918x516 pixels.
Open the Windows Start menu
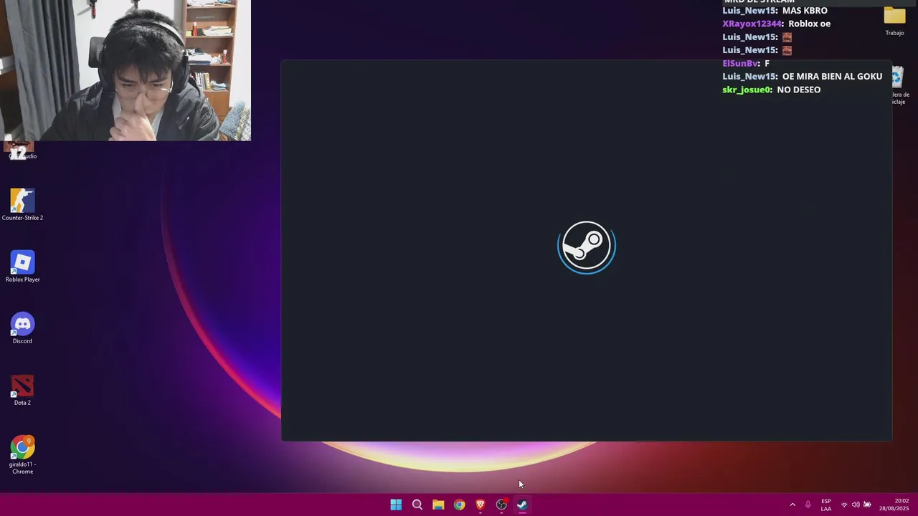(x=396, y=505)
